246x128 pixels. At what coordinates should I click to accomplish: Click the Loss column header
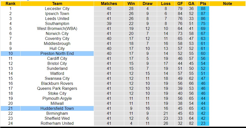166,3
